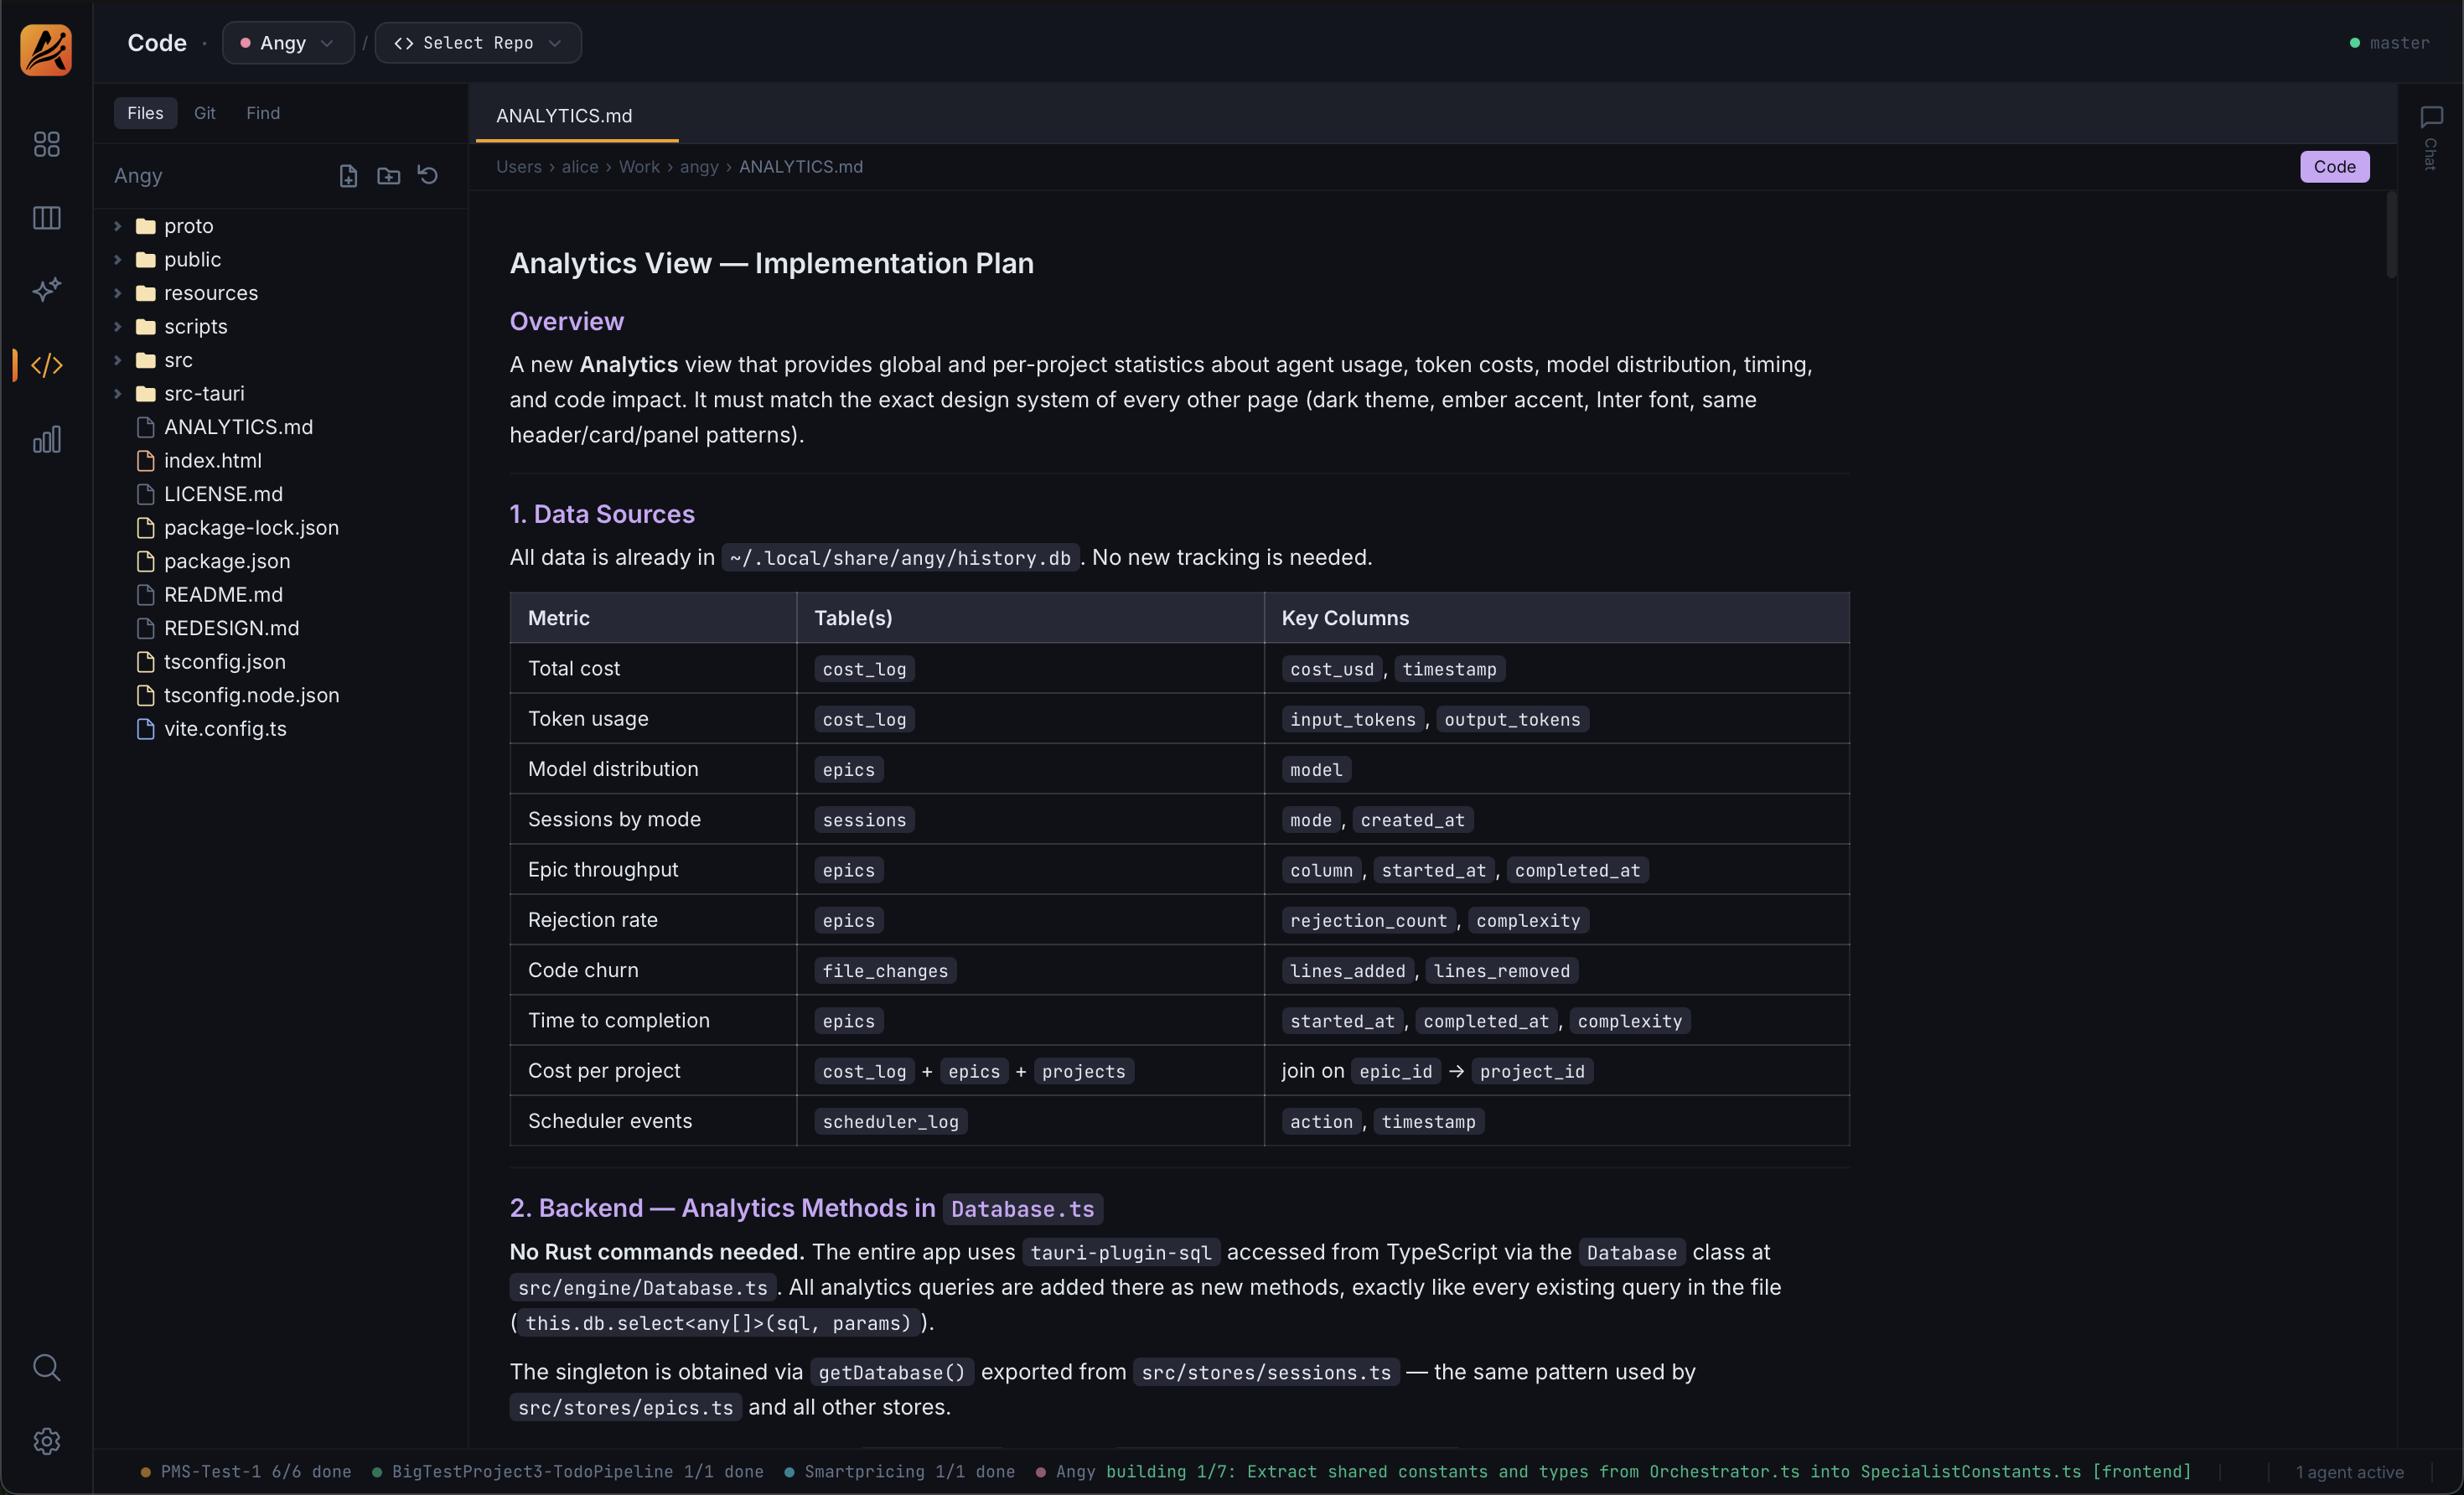The image size is (2464, 1495).
Task: Open the Select Repo dropdown
Action: 478,42
